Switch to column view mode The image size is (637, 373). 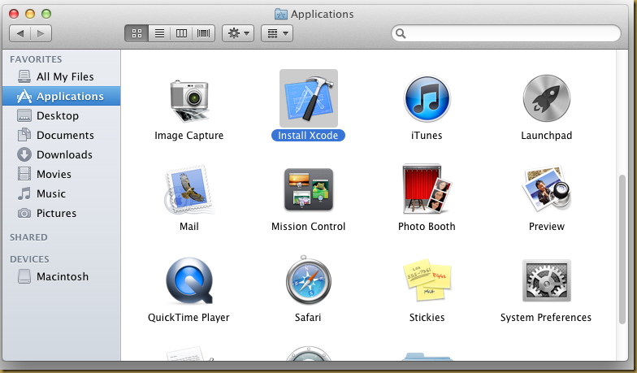coord(181,33)
